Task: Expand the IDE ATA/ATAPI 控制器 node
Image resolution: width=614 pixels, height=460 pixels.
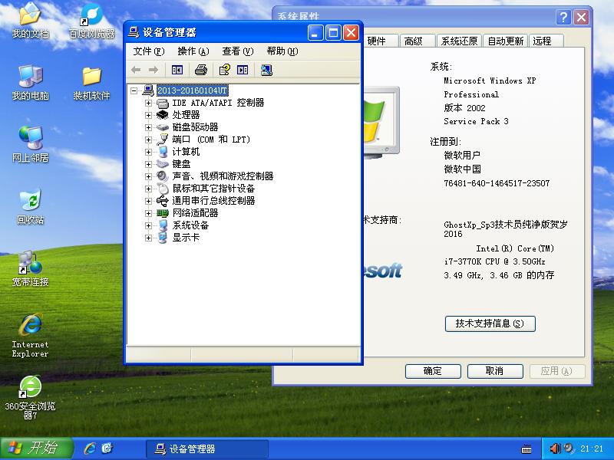Action: point(148,103)
